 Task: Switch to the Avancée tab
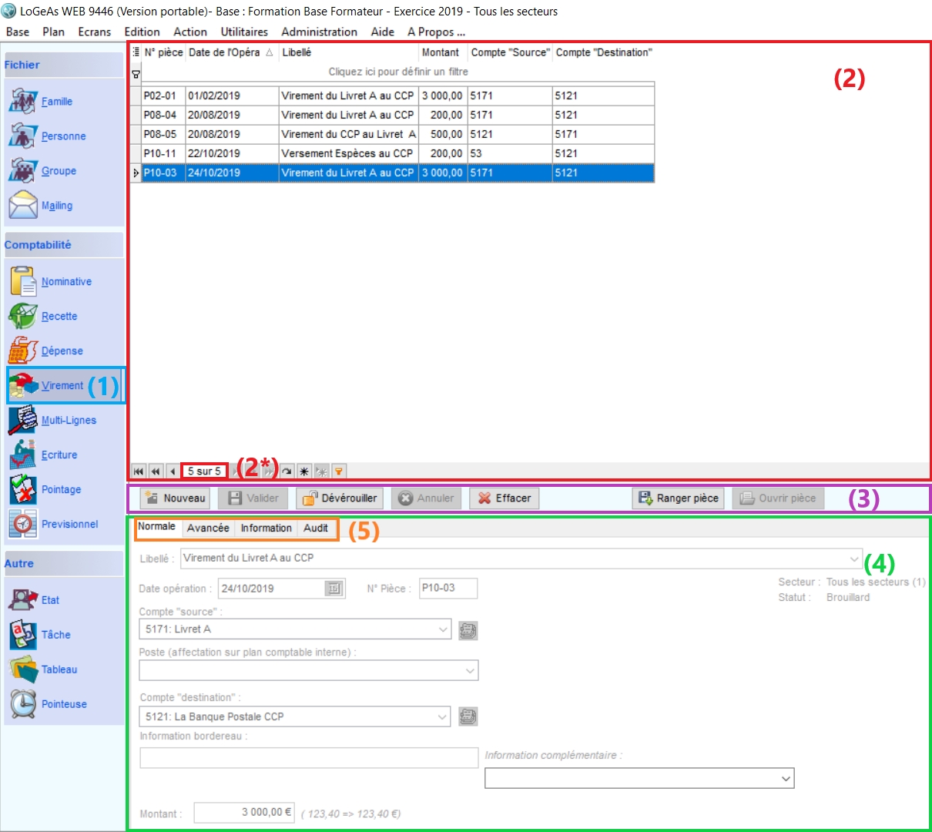click(208, 528)
